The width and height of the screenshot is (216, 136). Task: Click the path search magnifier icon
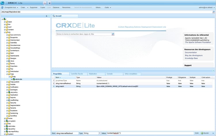pyautogui.click(x=213, y=12)
